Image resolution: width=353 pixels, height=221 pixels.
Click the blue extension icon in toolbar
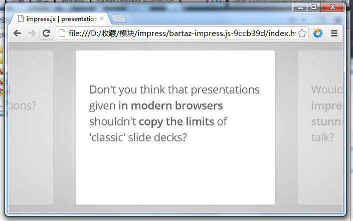(x=317, y=33)
